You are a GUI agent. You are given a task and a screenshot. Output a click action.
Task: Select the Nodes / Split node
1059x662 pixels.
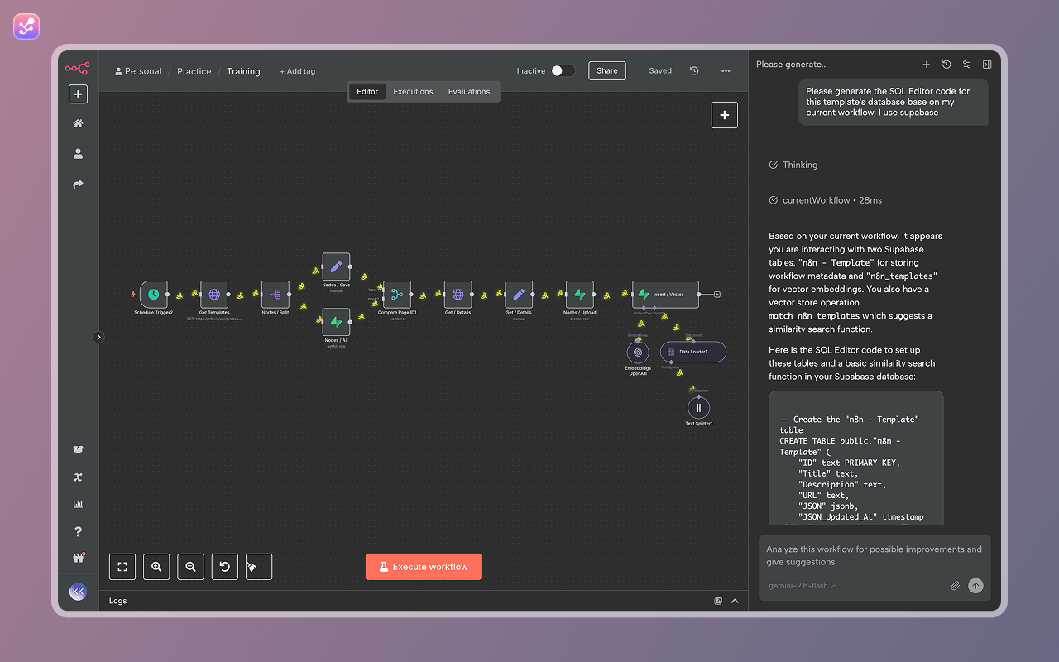pos(276,294)
